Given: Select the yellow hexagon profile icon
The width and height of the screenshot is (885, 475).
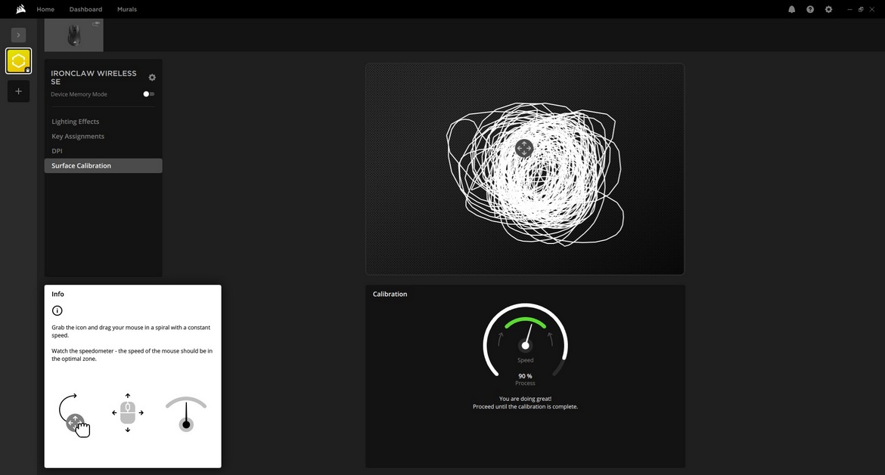Looking at the screenshot, I should (x=18, y=60).
